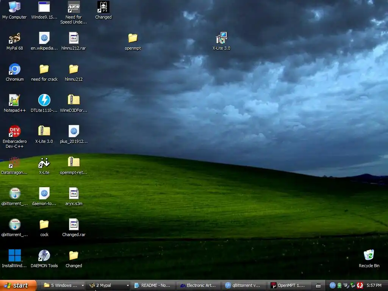
Task: Select the aryx.s3m module file
Action: [74, 197]
